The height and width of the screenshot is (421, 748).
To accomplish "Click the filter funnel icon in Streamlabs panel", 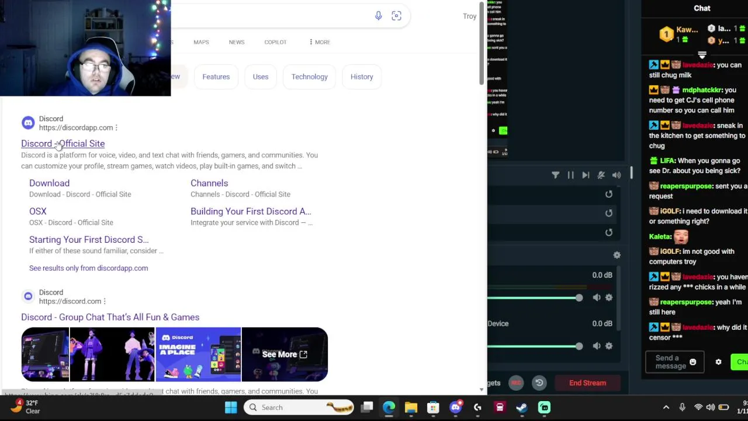I will pos(555,175).
